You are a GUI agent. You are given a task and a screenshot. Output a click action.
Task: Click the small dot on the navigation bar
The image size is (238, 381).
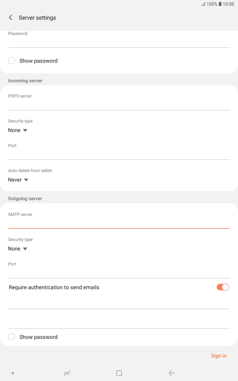tap(12, 373)
